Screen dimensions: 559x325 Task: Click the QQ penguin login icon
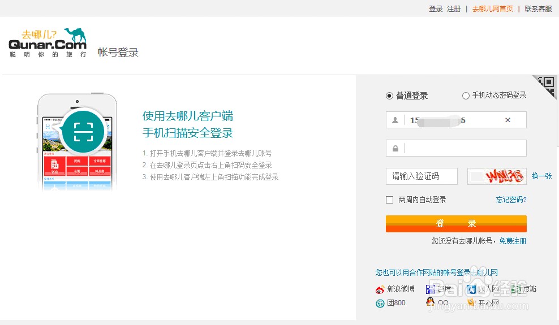[x=431, y=302]
